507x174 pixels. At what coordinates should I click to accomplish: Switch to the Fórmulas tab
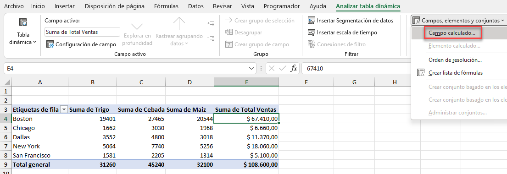tap(166, 6)
